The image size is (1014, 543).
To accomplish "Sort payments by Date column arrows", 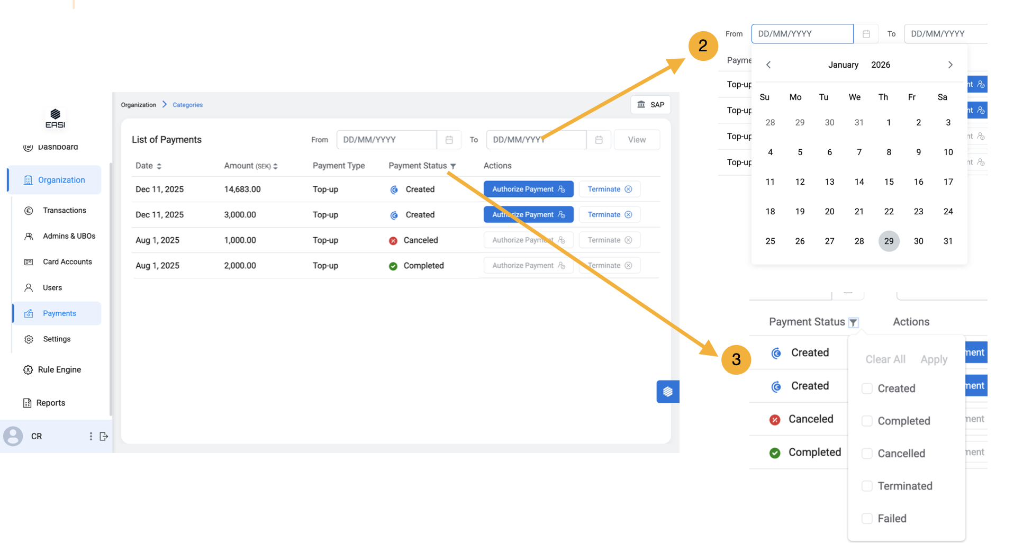I will pyautogui.click(x=159, y=166).
